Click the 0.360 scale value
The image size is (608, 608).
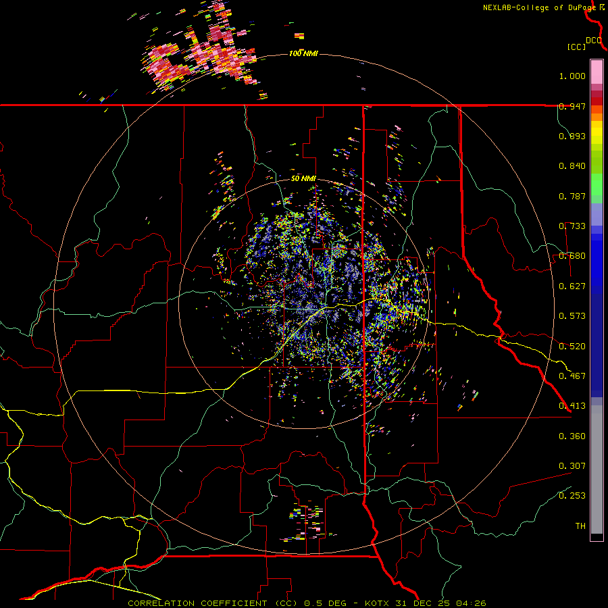click(572, 436)
